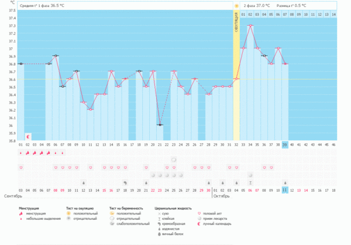Click the 'лунный календарь' legend icon
This screenshot has height=245, width=351.
200,223
